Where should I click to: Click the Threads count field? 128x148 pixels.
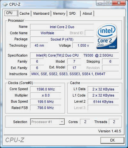pyautogui.click(x=114, y=122)
